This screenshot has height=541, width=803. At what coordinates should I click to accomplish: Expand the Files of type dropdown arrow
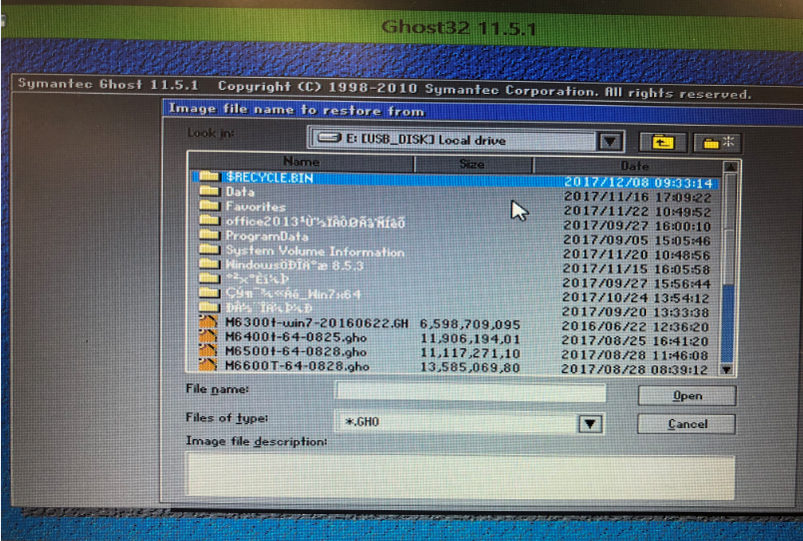(590, 424)
